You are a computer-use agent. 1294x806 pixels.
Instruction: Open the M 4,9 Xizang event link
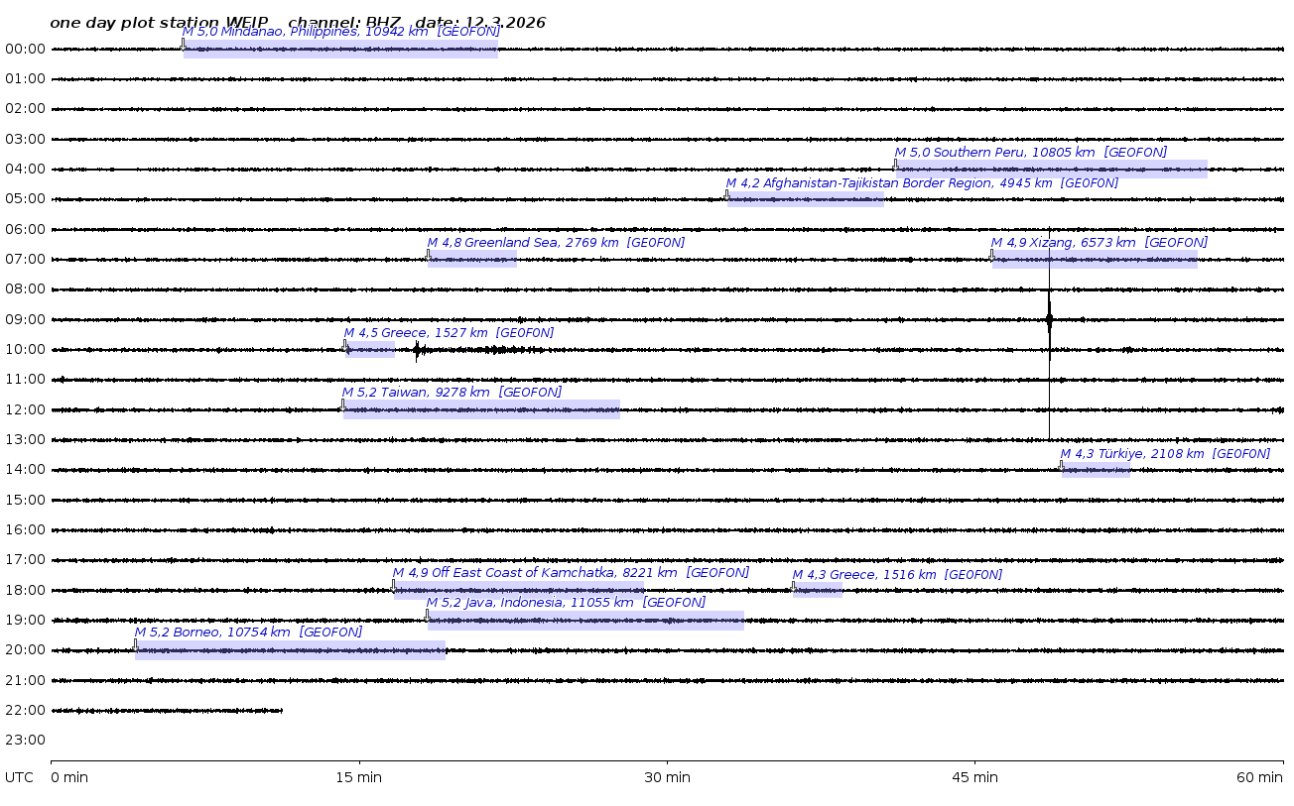click(1099, 243)
